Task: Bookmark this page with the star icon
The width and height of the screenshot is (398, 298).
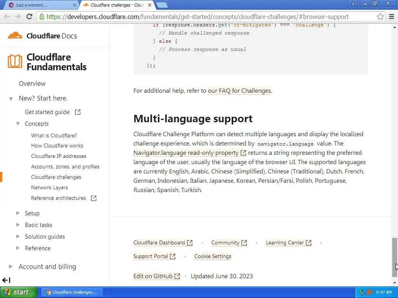Action: (x=380, y=17)
